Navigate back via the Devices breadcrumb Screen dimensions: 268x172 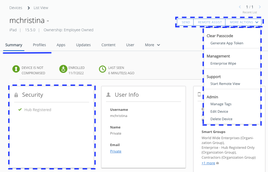16,8
